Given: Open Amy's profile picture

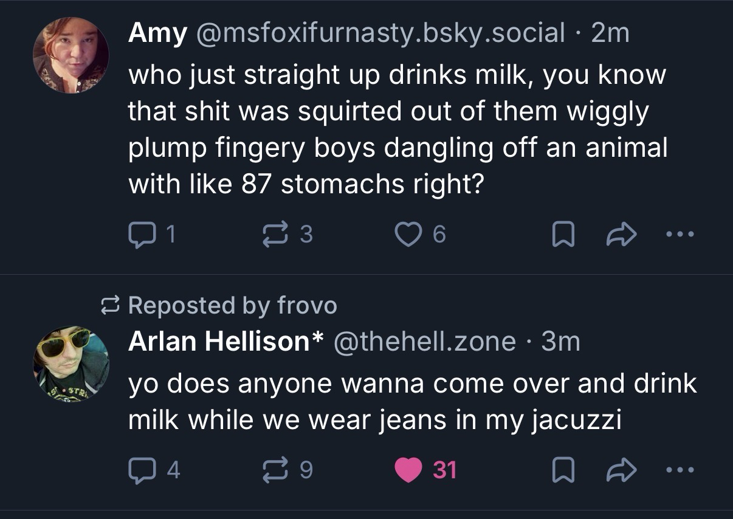Looking at the screenshot, I should [71, 55].
